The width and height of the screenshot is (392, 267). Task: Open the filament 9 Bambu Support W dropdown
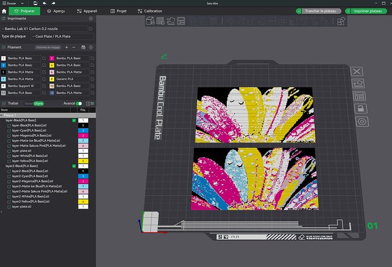[24, 86]
